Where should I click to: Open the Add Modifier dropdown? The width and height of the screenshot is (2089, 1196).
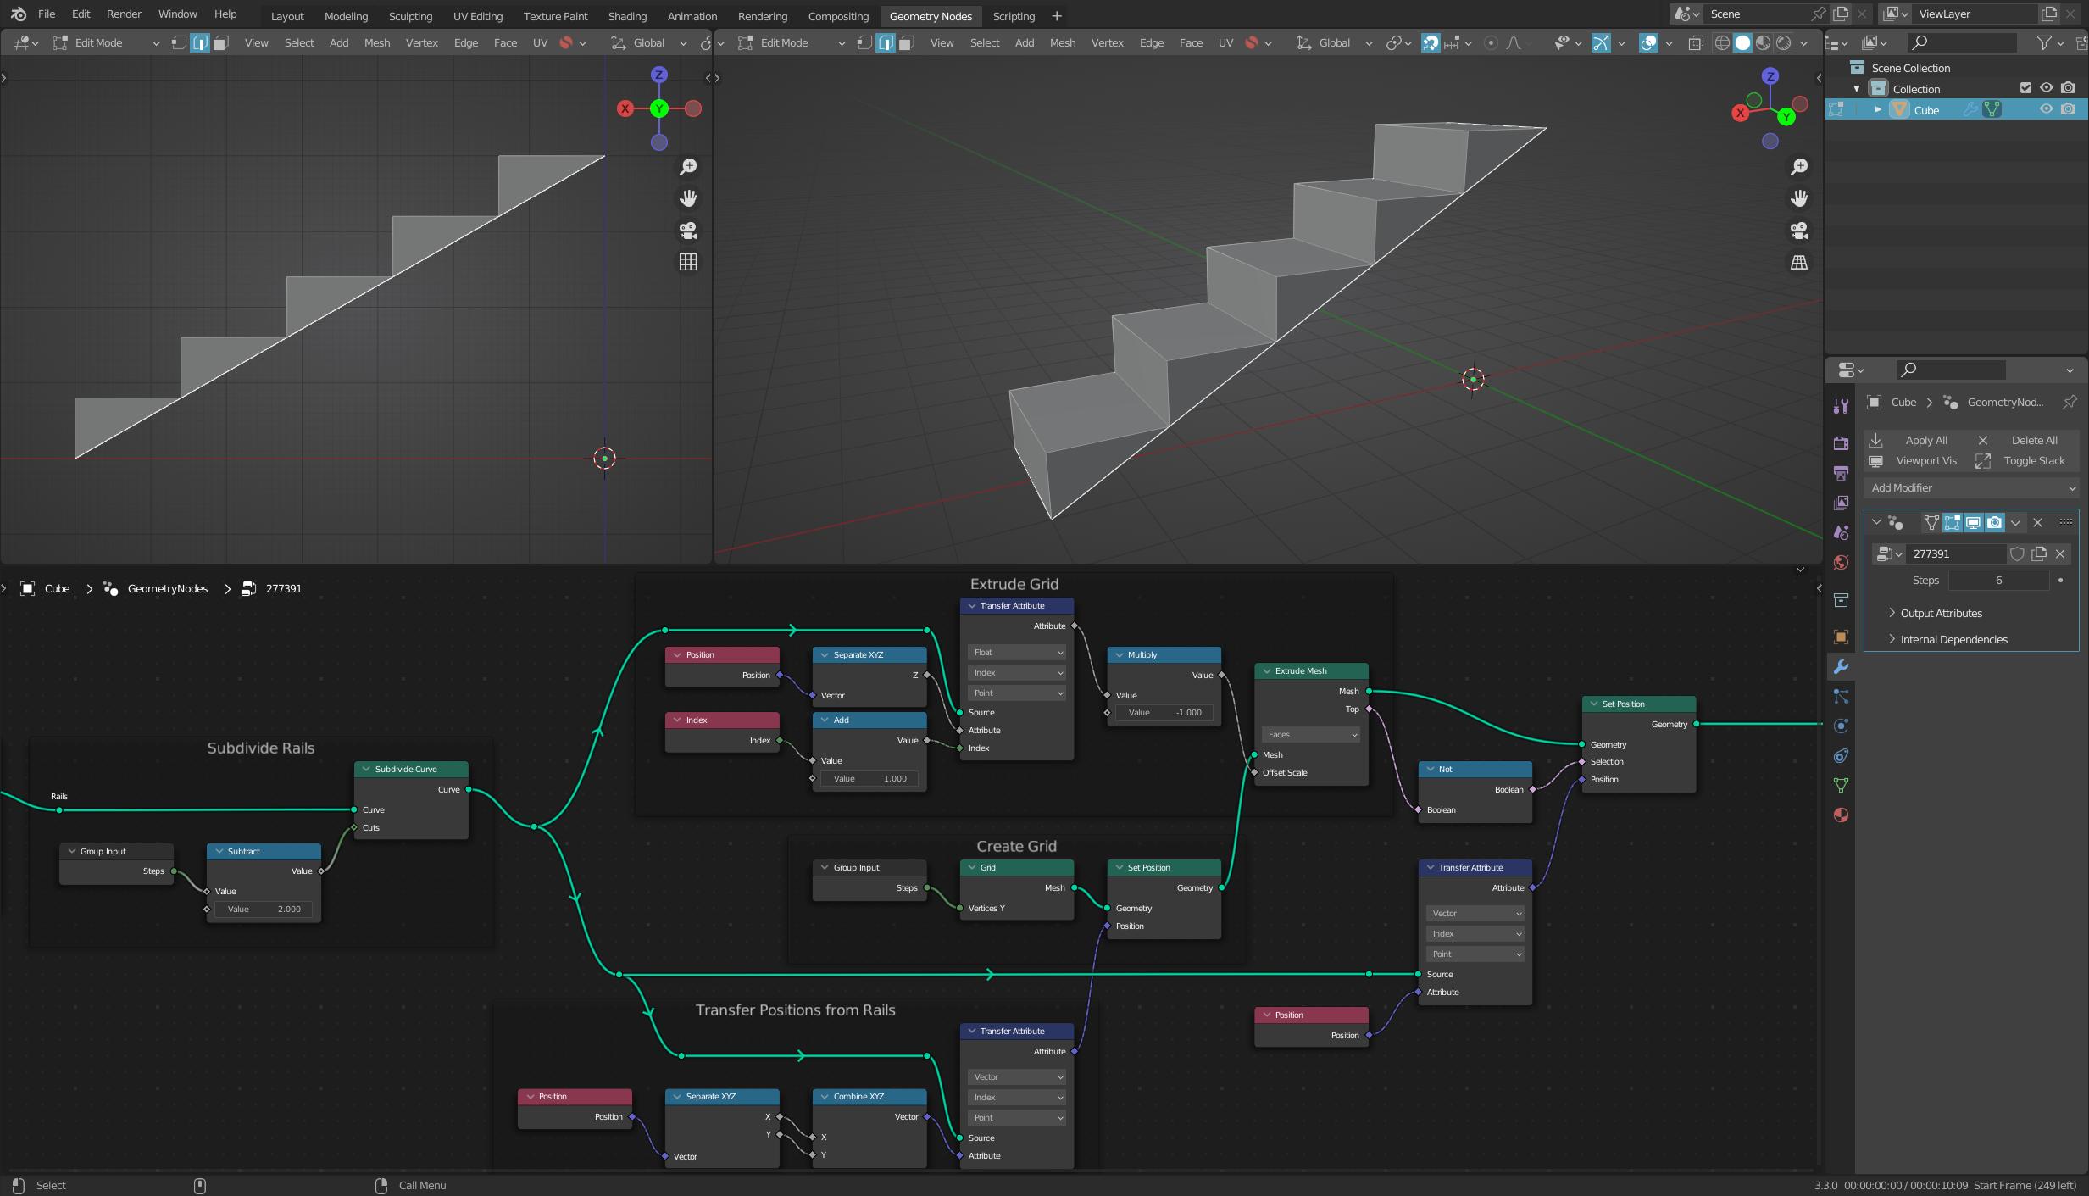1971,487
